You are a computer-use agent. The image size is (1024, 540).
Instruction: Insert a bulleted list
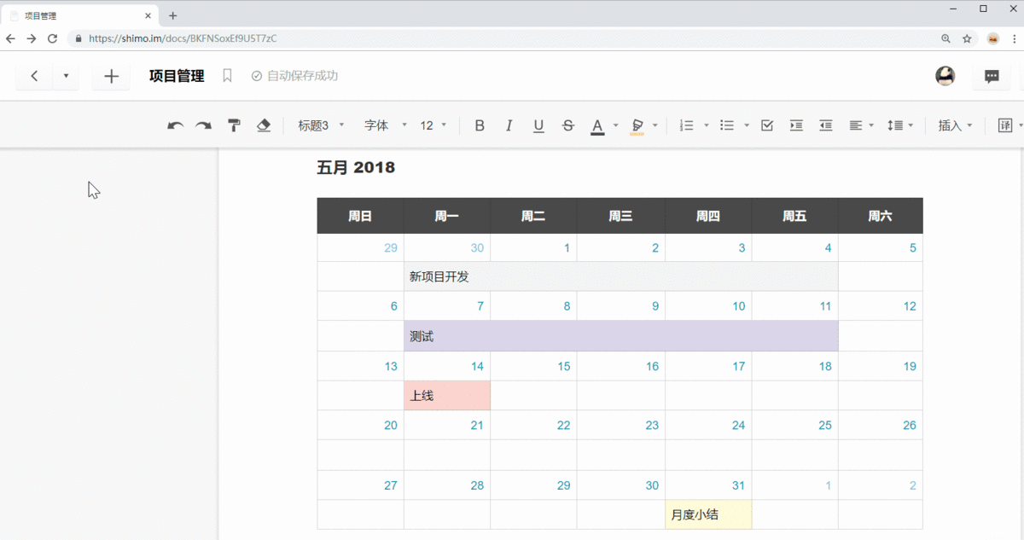(x=727, y=125)
